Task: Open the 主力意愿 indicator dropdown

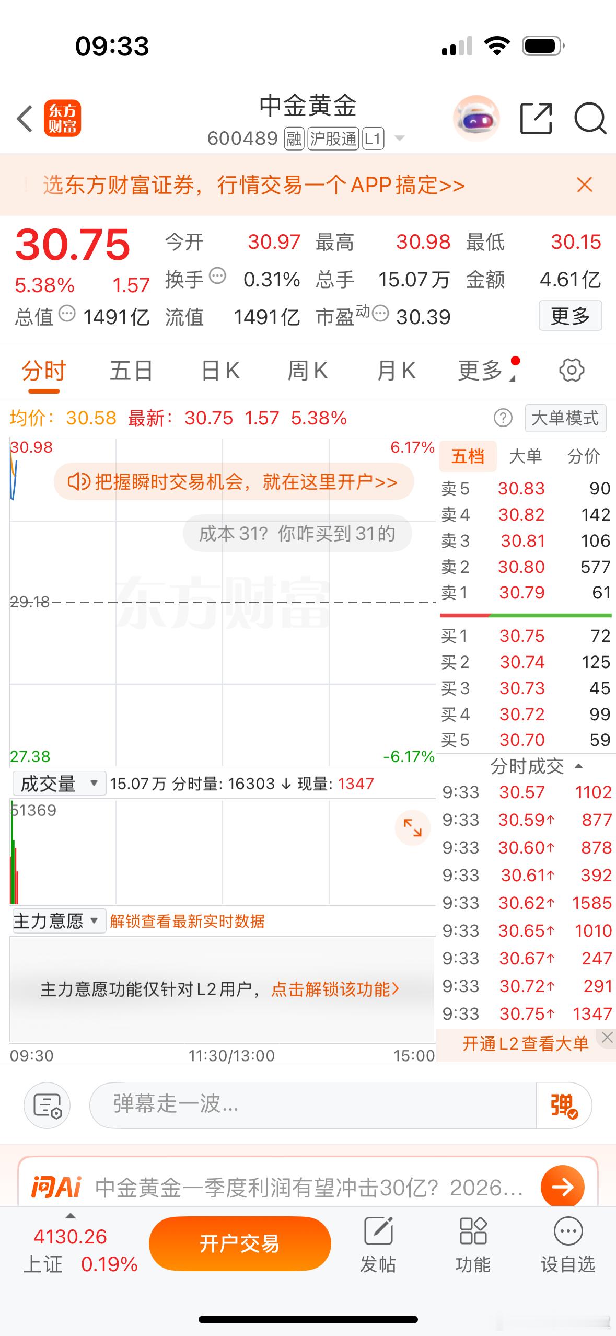Action: coord(59,920)
